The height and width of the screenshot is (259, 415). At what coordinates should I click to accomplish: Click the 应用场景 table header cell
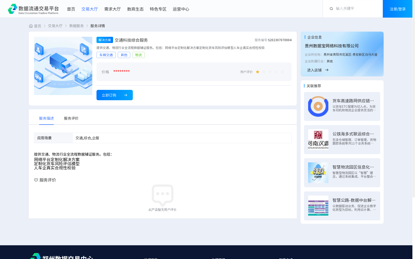click(53, 138)
